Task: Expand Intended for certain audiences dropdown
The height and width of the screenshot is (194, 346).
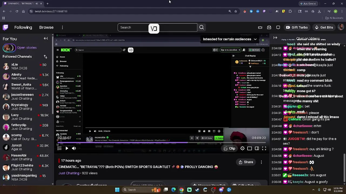Action: (x=230, y=39)
